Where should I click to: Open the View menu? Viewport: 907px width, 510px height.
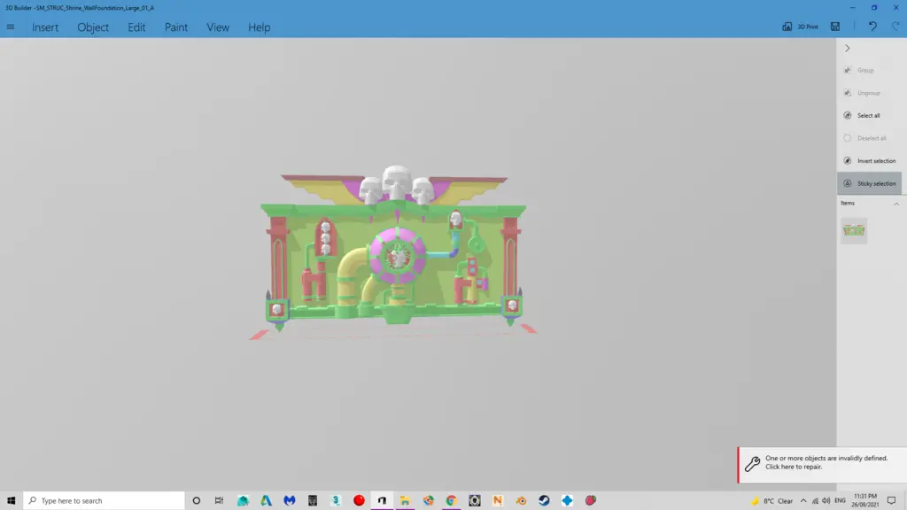(218, 27)
